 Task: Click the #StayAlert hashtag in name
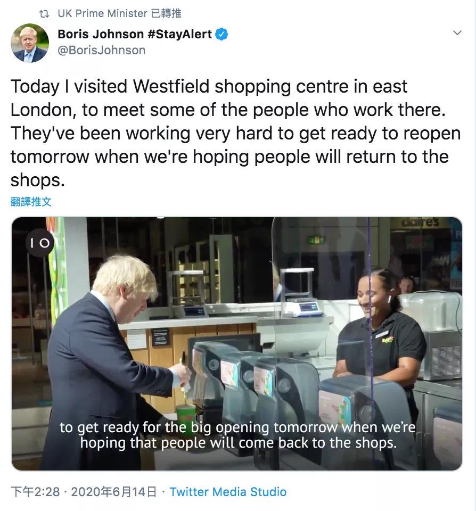point(179,34)
